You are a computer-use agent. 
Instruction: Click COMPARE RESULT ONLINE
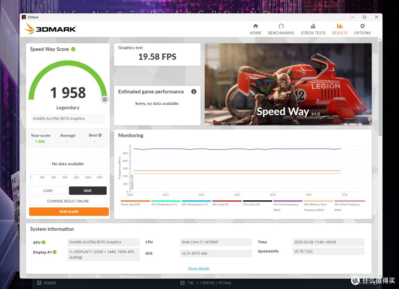[68, 201]
